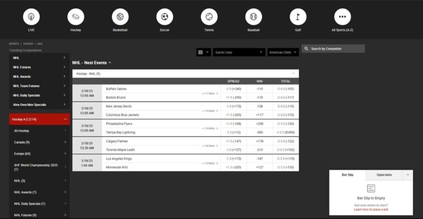
Task: Show more bets for Devils vs Blue Jackets
Action: tap(210, 111)
